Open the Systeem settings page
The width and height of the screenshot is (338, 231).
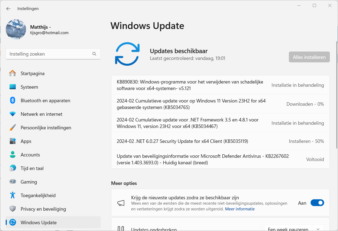[29, 87]
